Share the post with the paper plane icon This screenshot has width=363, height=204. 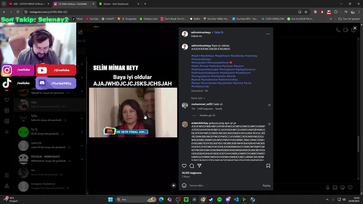199,166
